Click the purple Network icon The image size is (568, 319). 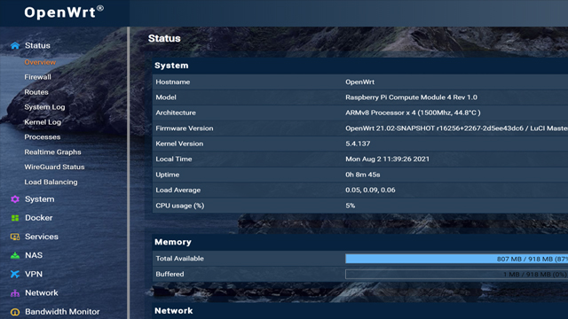pyautogui.click(x=15, y=293)
